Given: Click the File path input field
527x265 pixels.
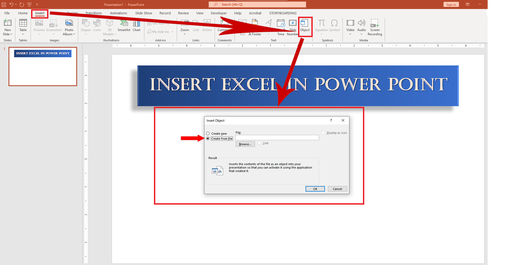Looking at the screenshot, I should pyautogui.click(x=277, y=138).
